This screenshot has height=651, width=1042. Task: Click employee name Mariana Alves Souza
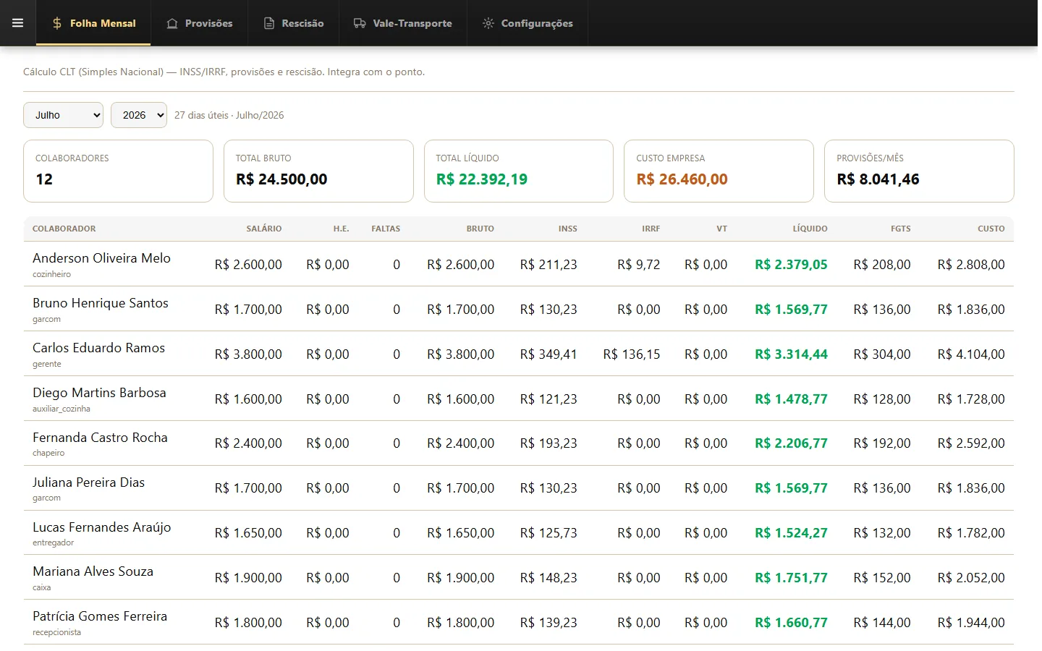(x=93, y=571)
